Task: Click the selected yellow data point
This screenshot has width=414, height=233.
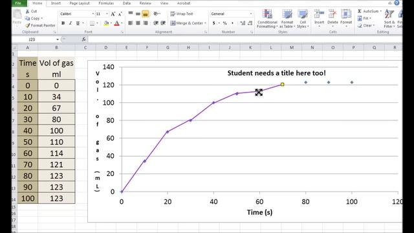Action: click(x=282, y=84)
